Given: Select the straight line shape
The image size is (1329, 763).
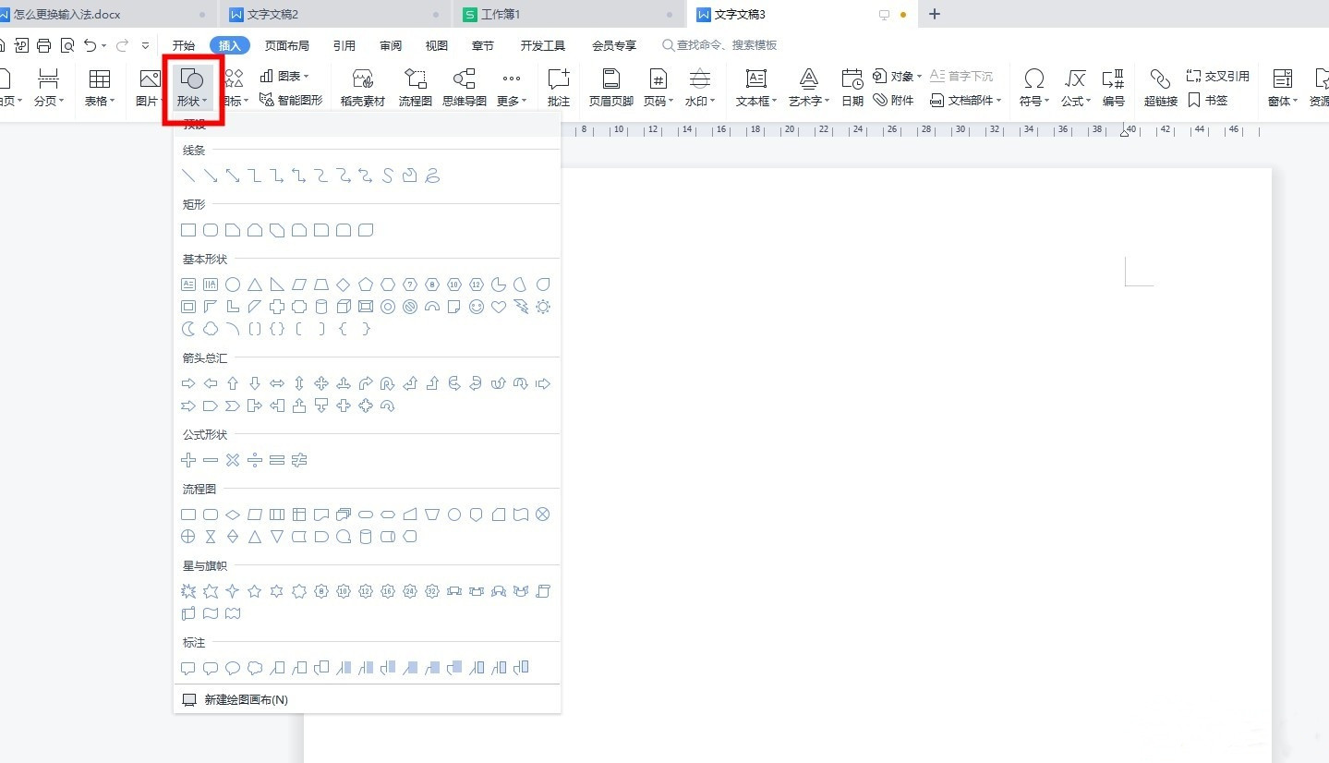Looking at the screenshot, I should tap(188, 176).
